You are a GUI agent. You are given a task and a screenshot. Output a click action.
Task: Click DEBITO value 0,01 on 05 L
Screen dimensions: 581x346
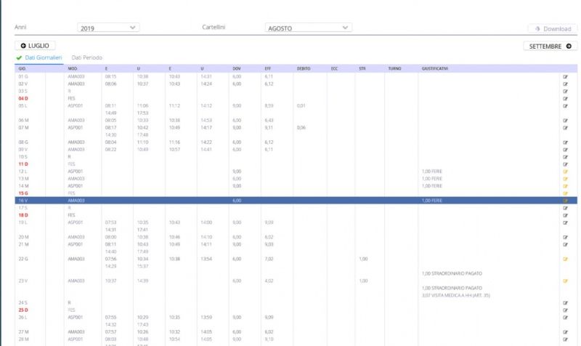tap(301, 106)
